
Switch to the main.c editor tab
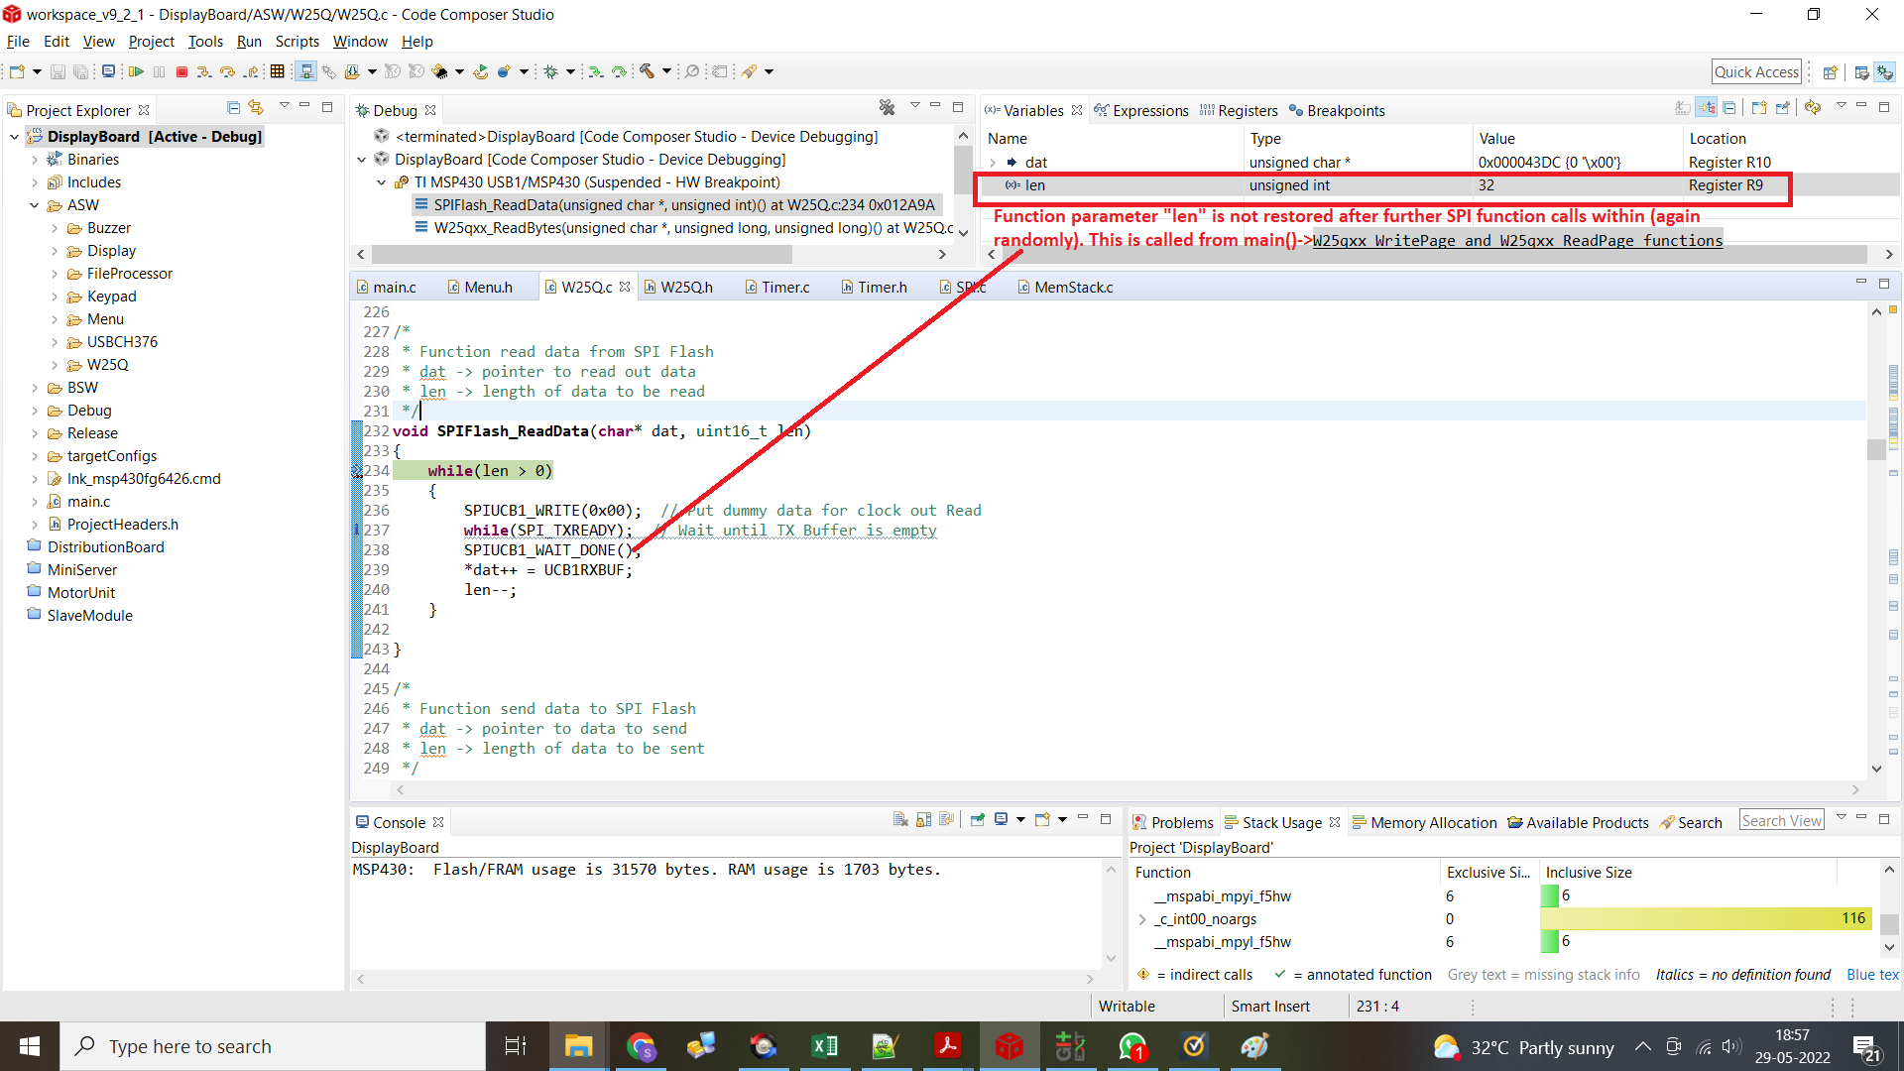click(394, 288)
